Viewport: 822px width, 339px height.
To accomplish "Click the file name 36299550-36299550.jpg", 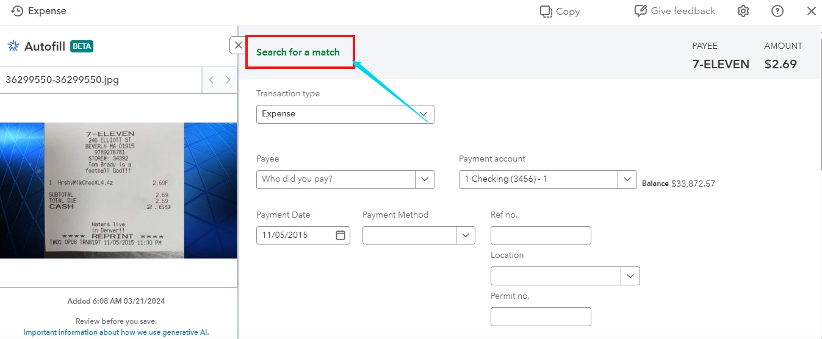I will click(62, 80).
